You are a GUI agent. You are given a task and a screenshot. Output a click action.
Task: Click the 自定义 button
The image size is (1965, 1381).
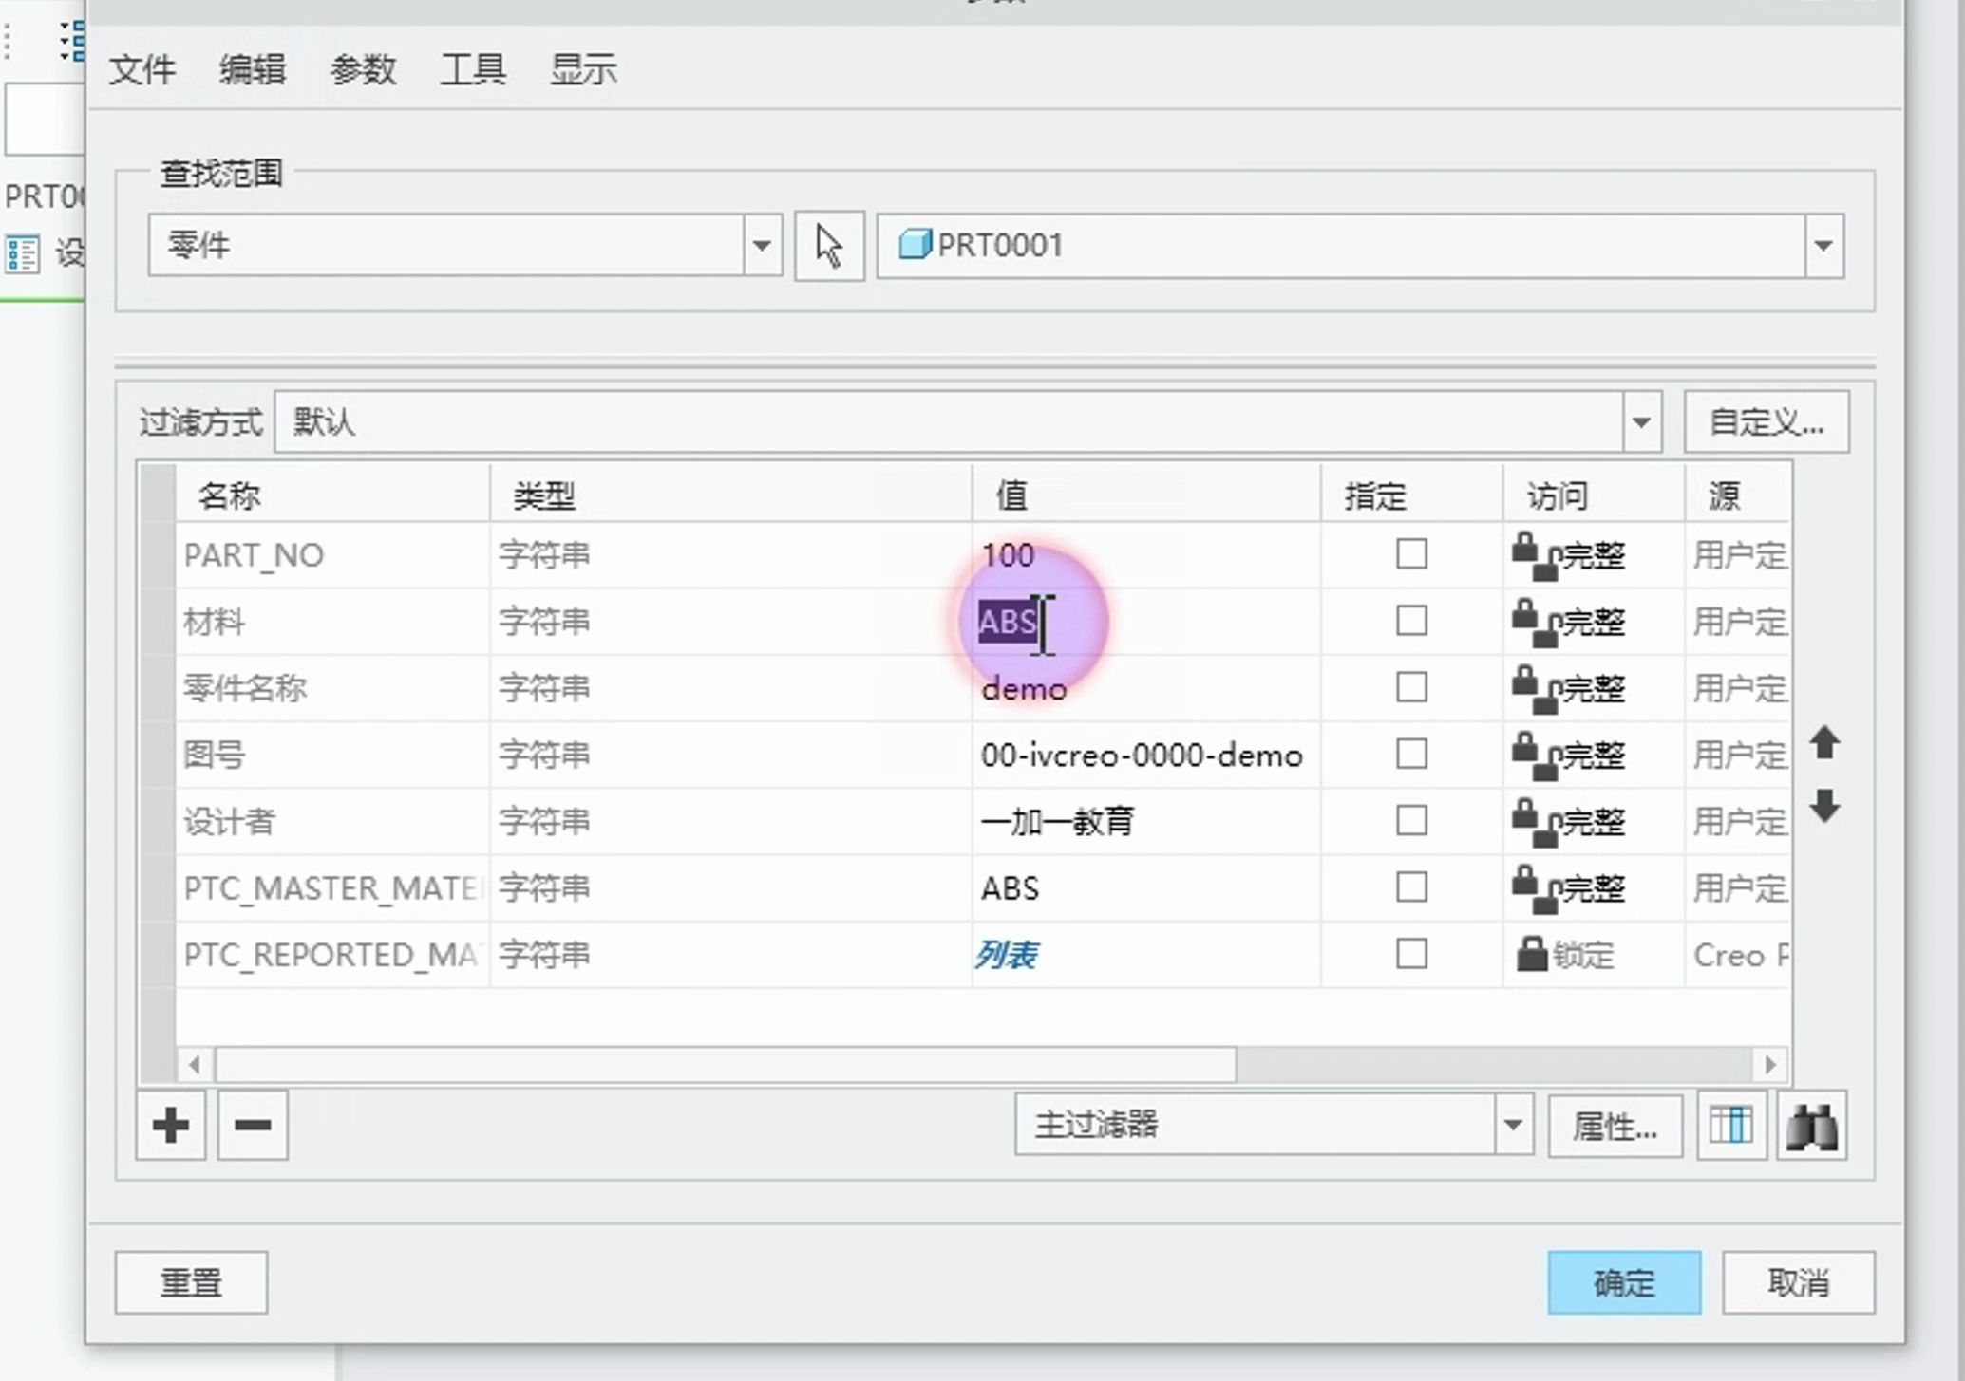tap(1765, 421)
